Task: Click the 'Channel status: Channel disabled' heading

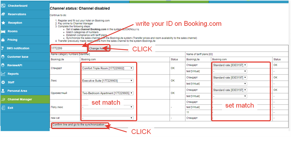Action: pyautogui.click(x=80, y=9)
